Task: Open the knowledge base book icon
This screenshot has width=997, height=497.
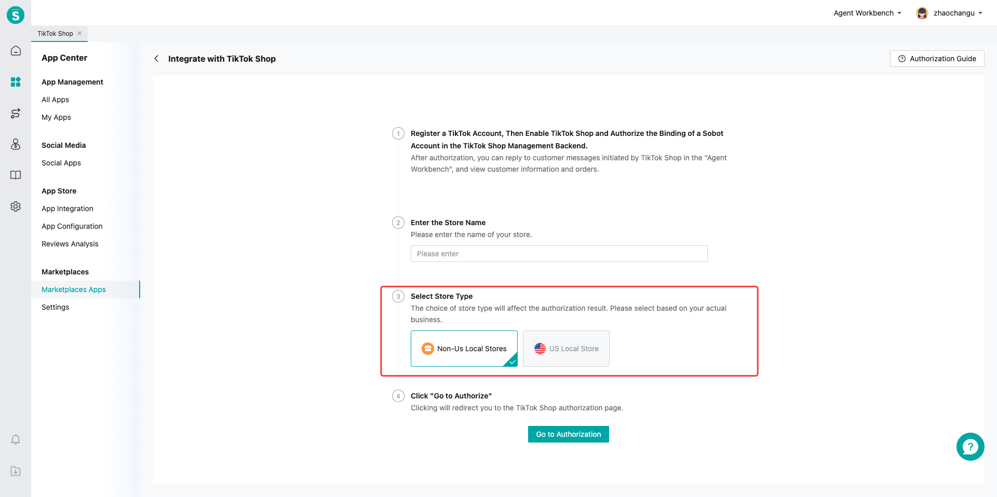Action: tap(16, 175)
